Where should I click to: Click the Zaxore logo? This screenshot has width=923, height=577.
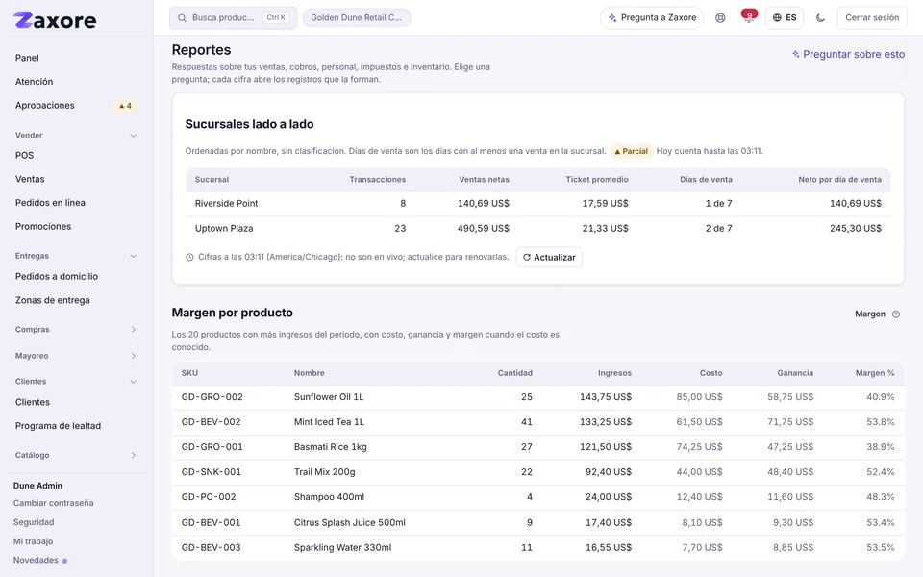tap(55, 20)
